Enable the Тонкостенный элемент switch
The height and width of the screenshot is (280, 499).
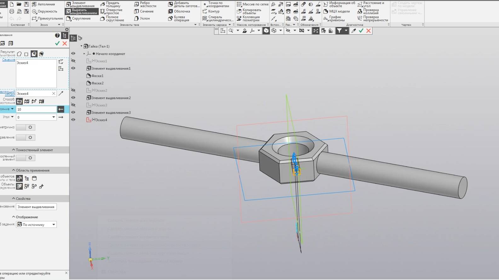tap(26, 158)
